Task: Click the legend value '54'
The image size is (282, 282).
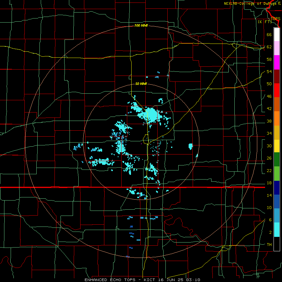Action: point(269,71)
